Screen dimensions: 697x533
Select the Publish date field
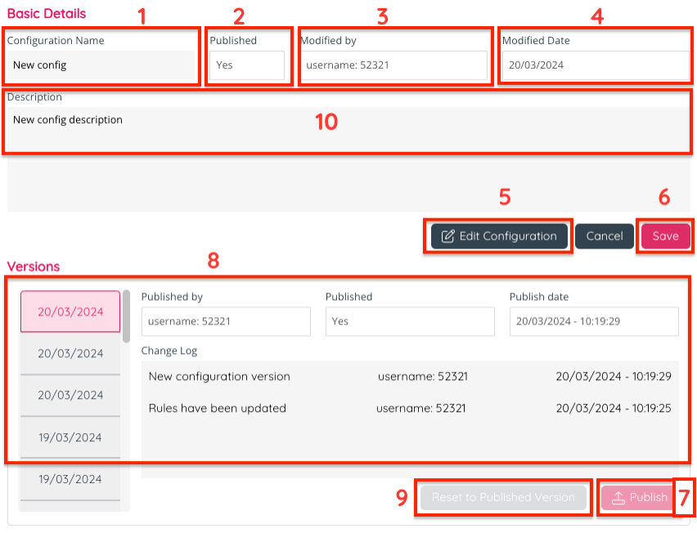click(594, 321)
